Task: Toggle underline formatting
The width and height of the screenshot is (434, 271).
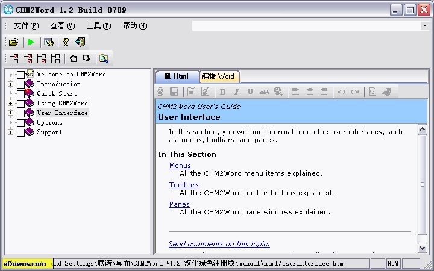Action: 250,92
